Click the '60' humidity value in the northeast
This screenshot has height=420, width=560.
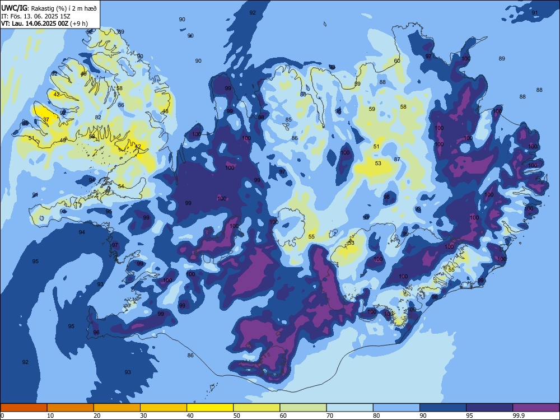pos(397,60)
